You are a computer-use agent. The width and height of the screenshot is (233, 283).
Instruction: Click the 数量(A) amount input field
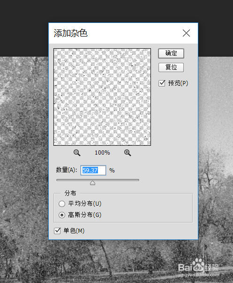point(93,170)
